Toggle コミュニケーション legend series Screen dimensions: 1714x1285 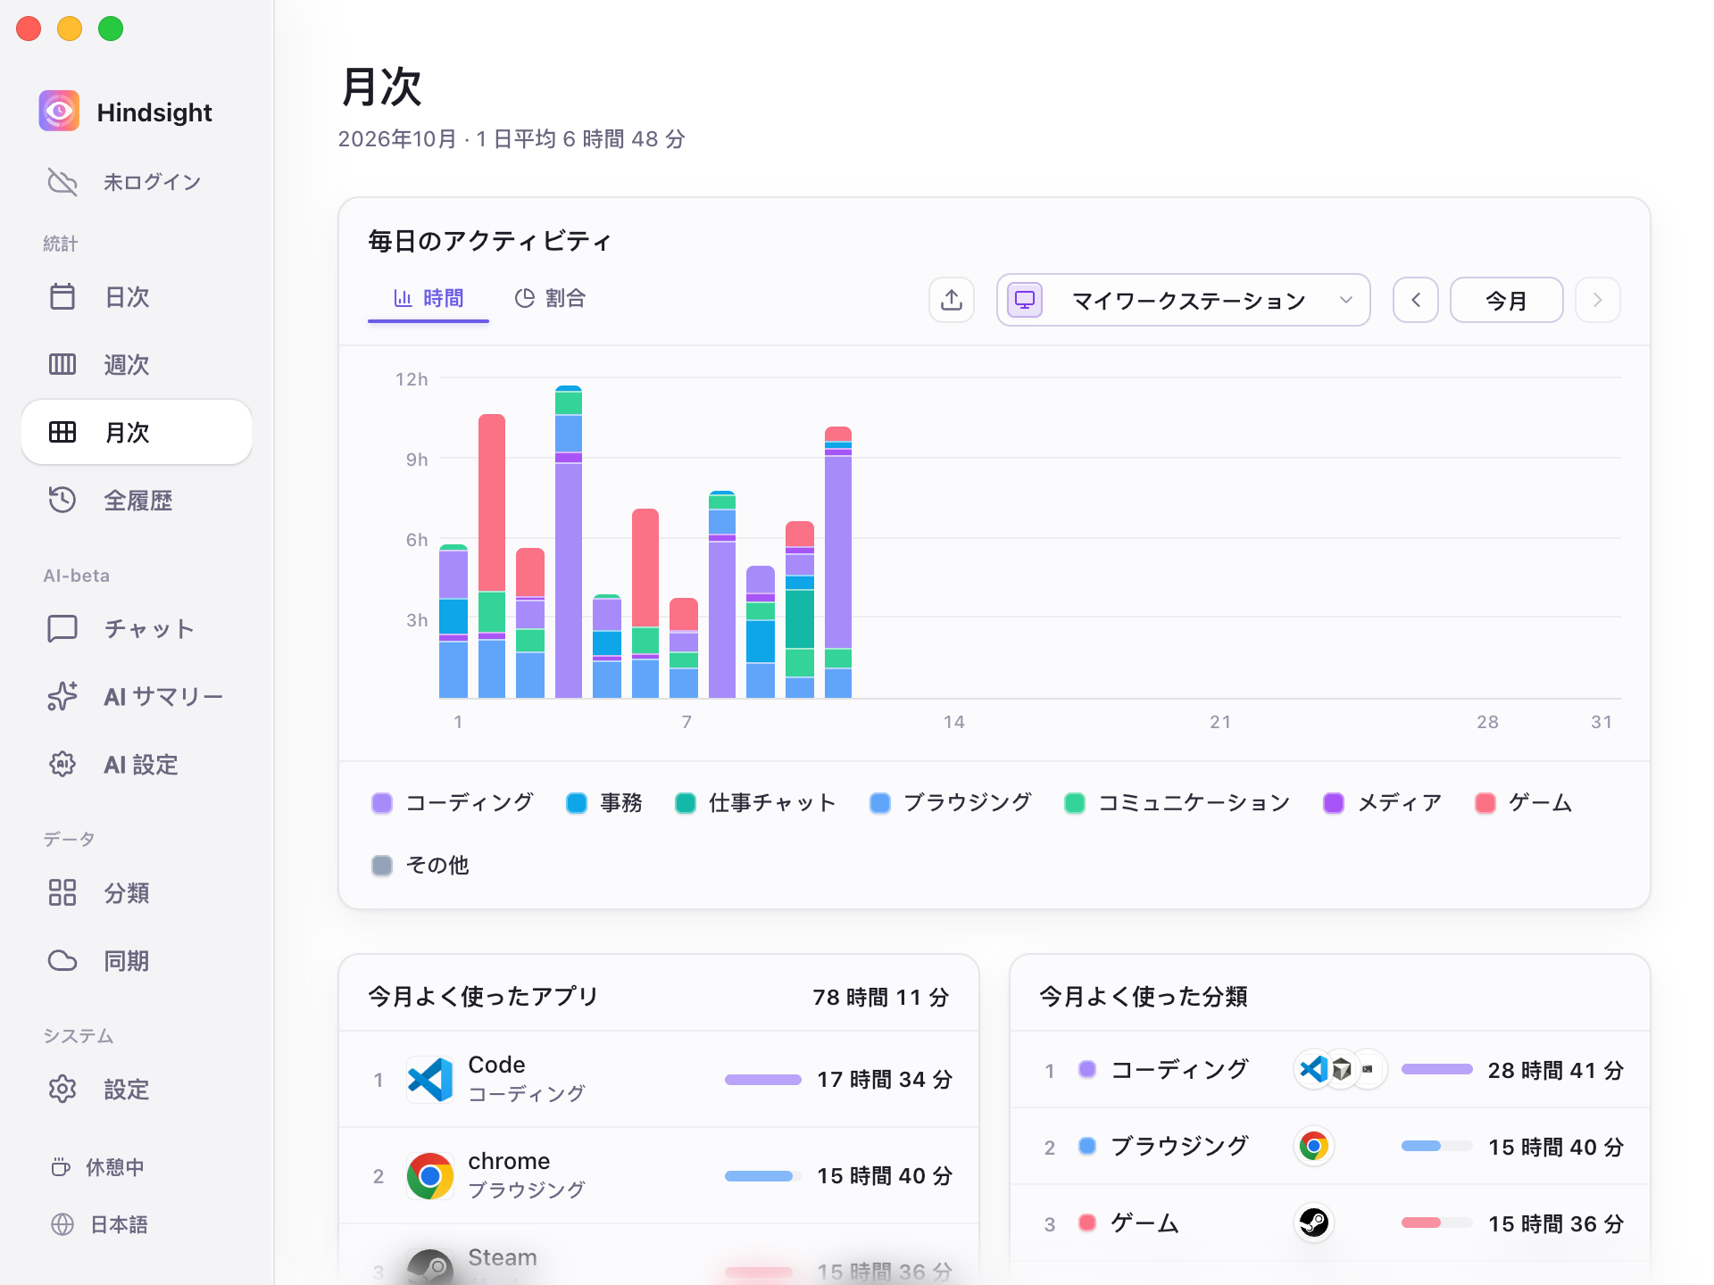[1177, 803]
